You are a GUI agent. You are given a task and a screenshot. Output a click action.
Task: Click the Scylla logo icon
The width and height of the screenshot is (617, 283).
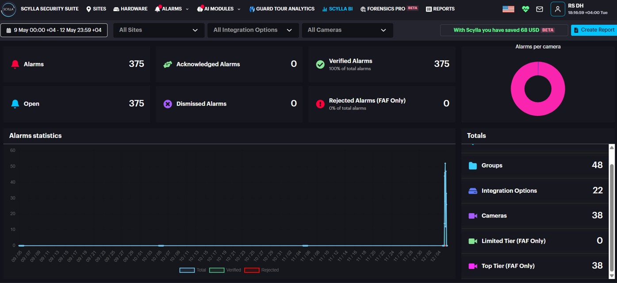(8, 9)
